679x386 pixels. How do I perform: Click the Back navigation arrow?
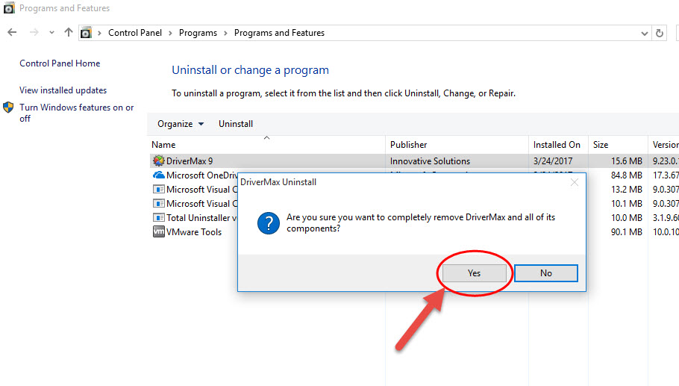click(x=12, y=33)
